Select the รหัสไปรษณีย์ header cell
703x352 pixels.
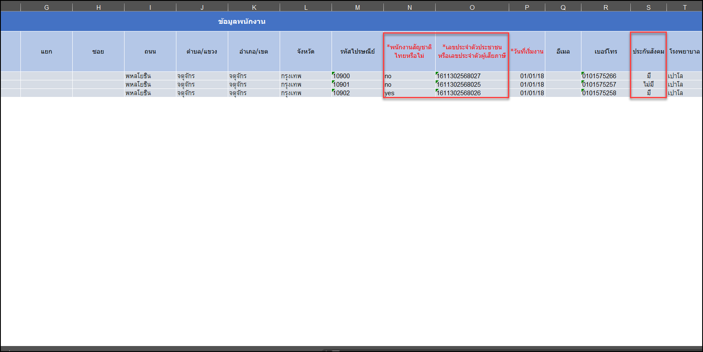tap(357, 51)
